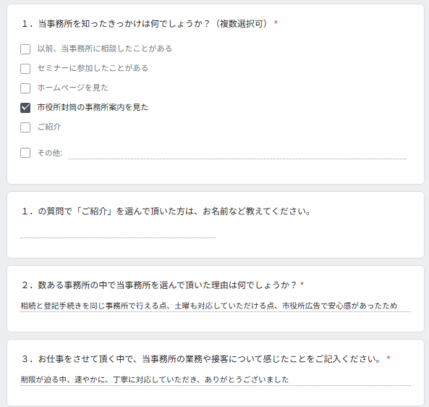Click the その他 option label
429x407 pixels.
click(50, 153)
